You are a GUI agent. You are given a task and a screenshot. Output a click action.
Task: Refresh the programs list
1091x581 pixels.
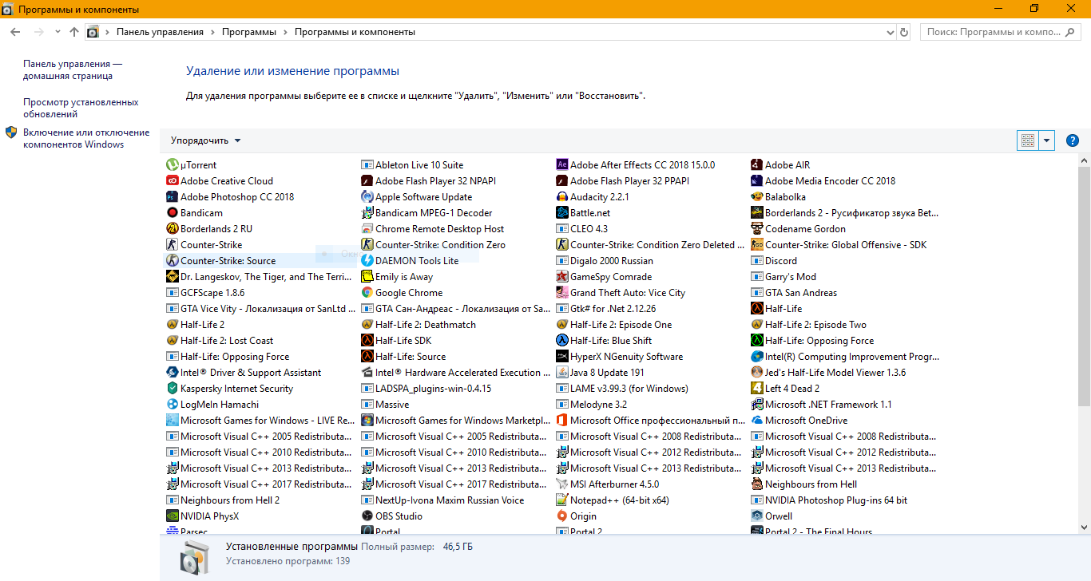click(x=904, y=32)
